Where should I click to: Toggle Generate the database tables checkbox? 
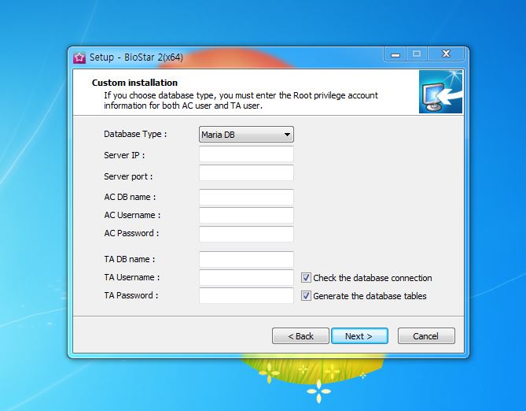[307, 296]
